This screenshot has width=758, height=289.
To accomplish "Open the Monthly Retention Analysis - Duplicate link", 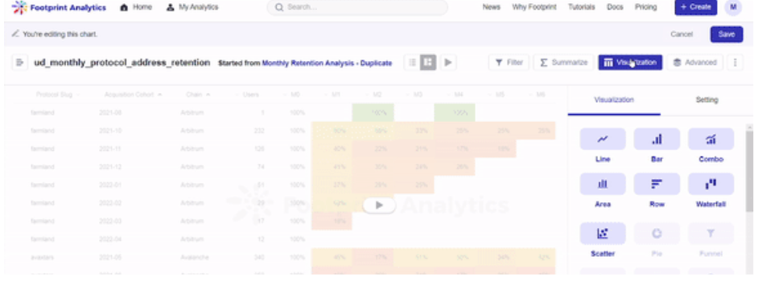I will [327, 63].
